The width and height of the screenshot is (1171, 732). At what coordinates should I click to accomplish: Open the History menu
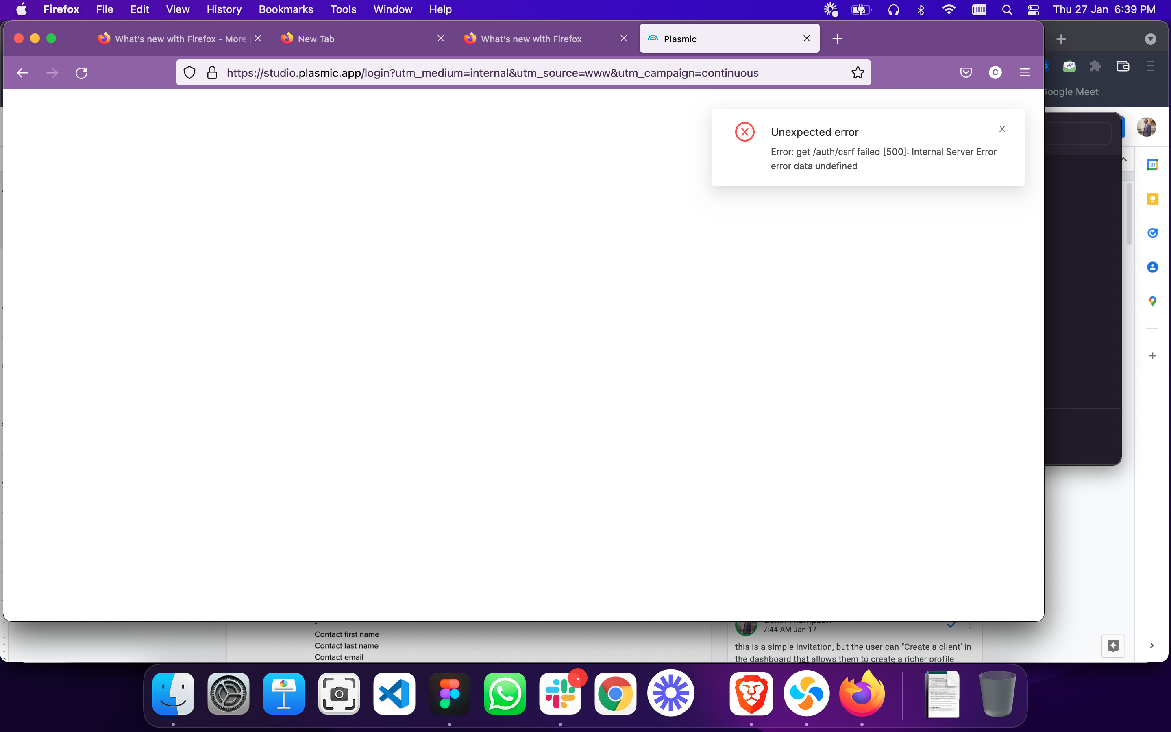pos(224,9)
